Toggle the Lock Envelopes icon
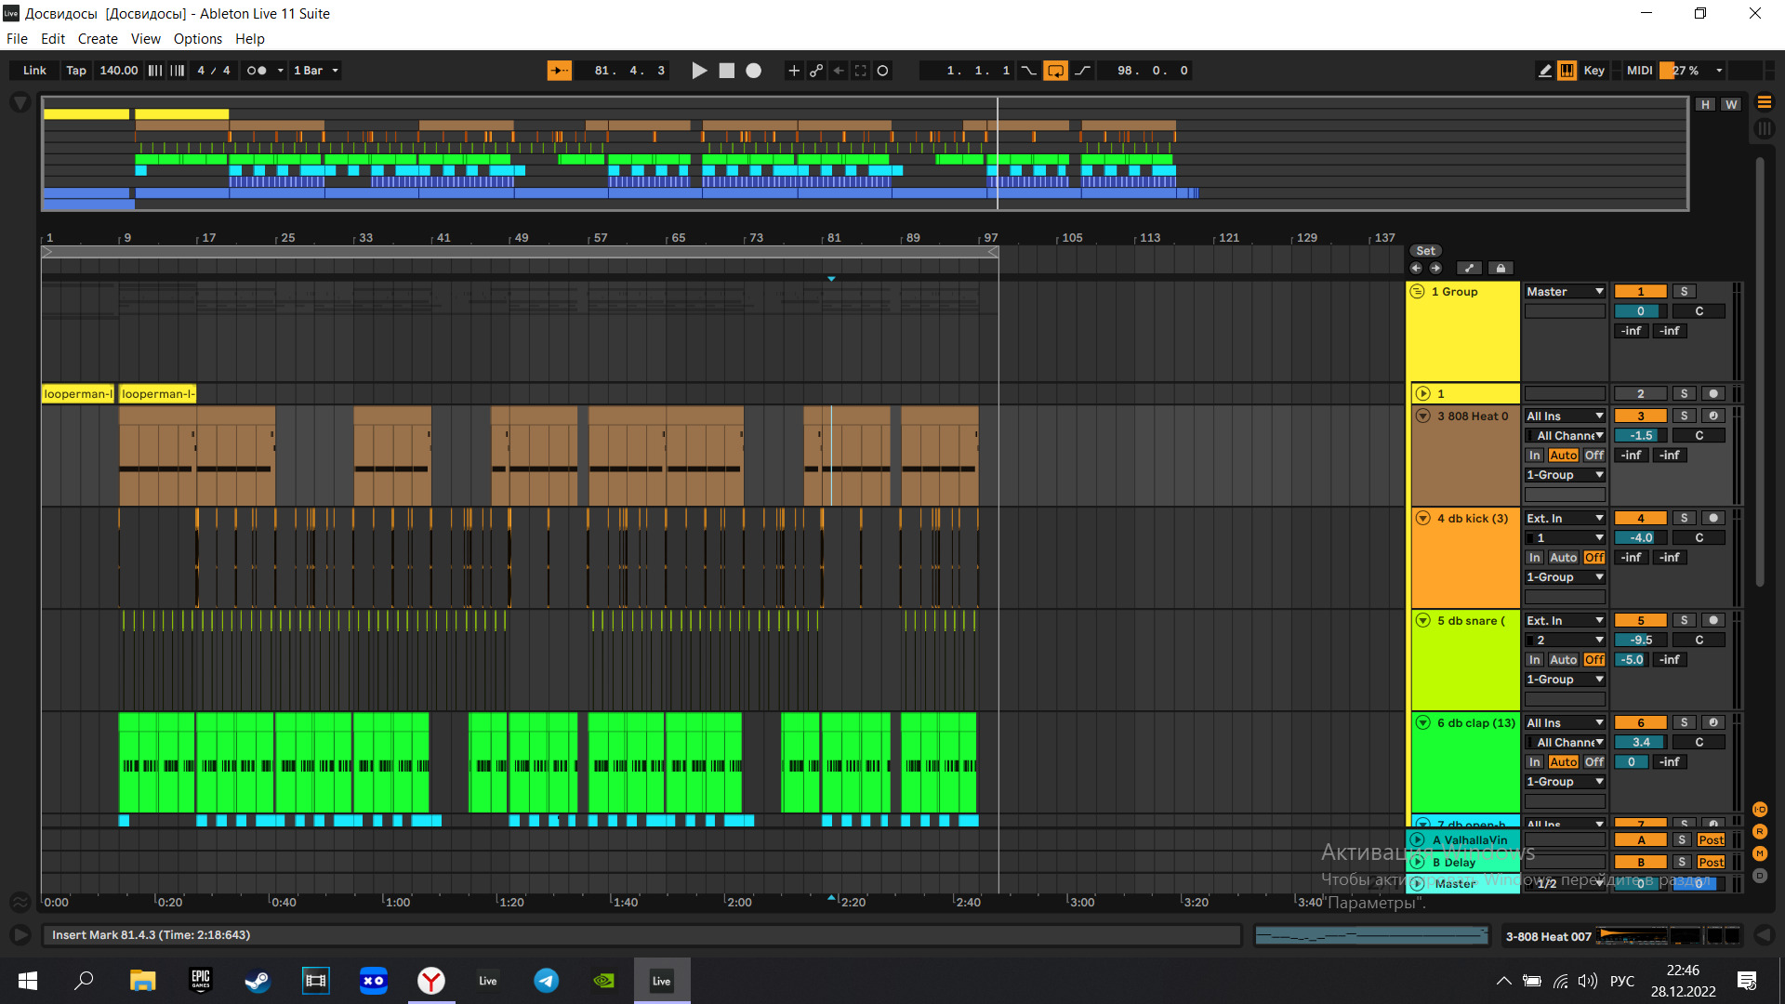The image size is (1785, 1004). click(1501, 269)
